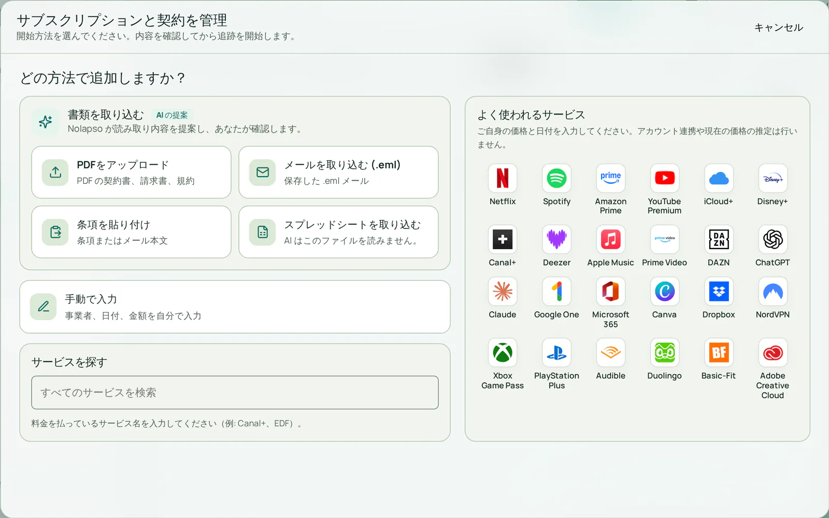Select the YouTube Premium icon
The width and height of the screenshot is (829, 518).
pyautogui.click(x=665, y=178)
